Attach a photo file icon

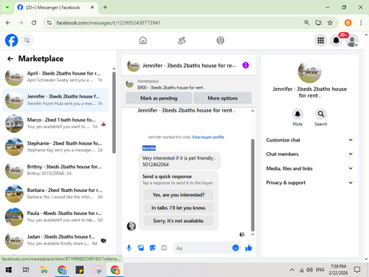[x=141, y=248]
